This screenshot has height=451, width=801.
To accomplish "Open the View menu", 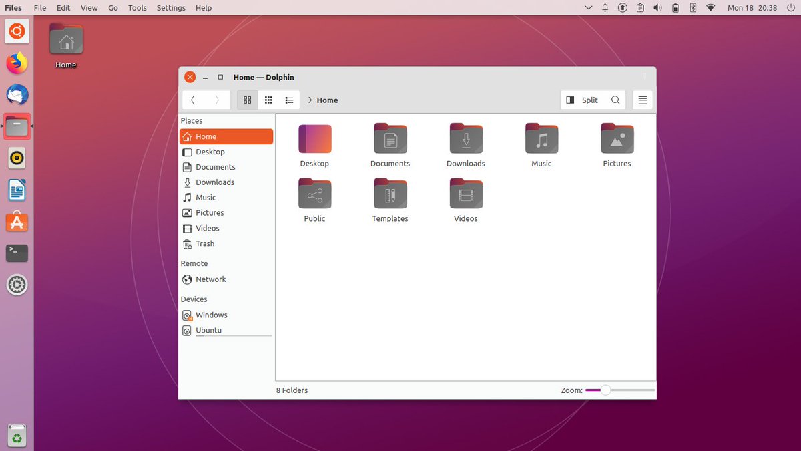I will 89,8.
